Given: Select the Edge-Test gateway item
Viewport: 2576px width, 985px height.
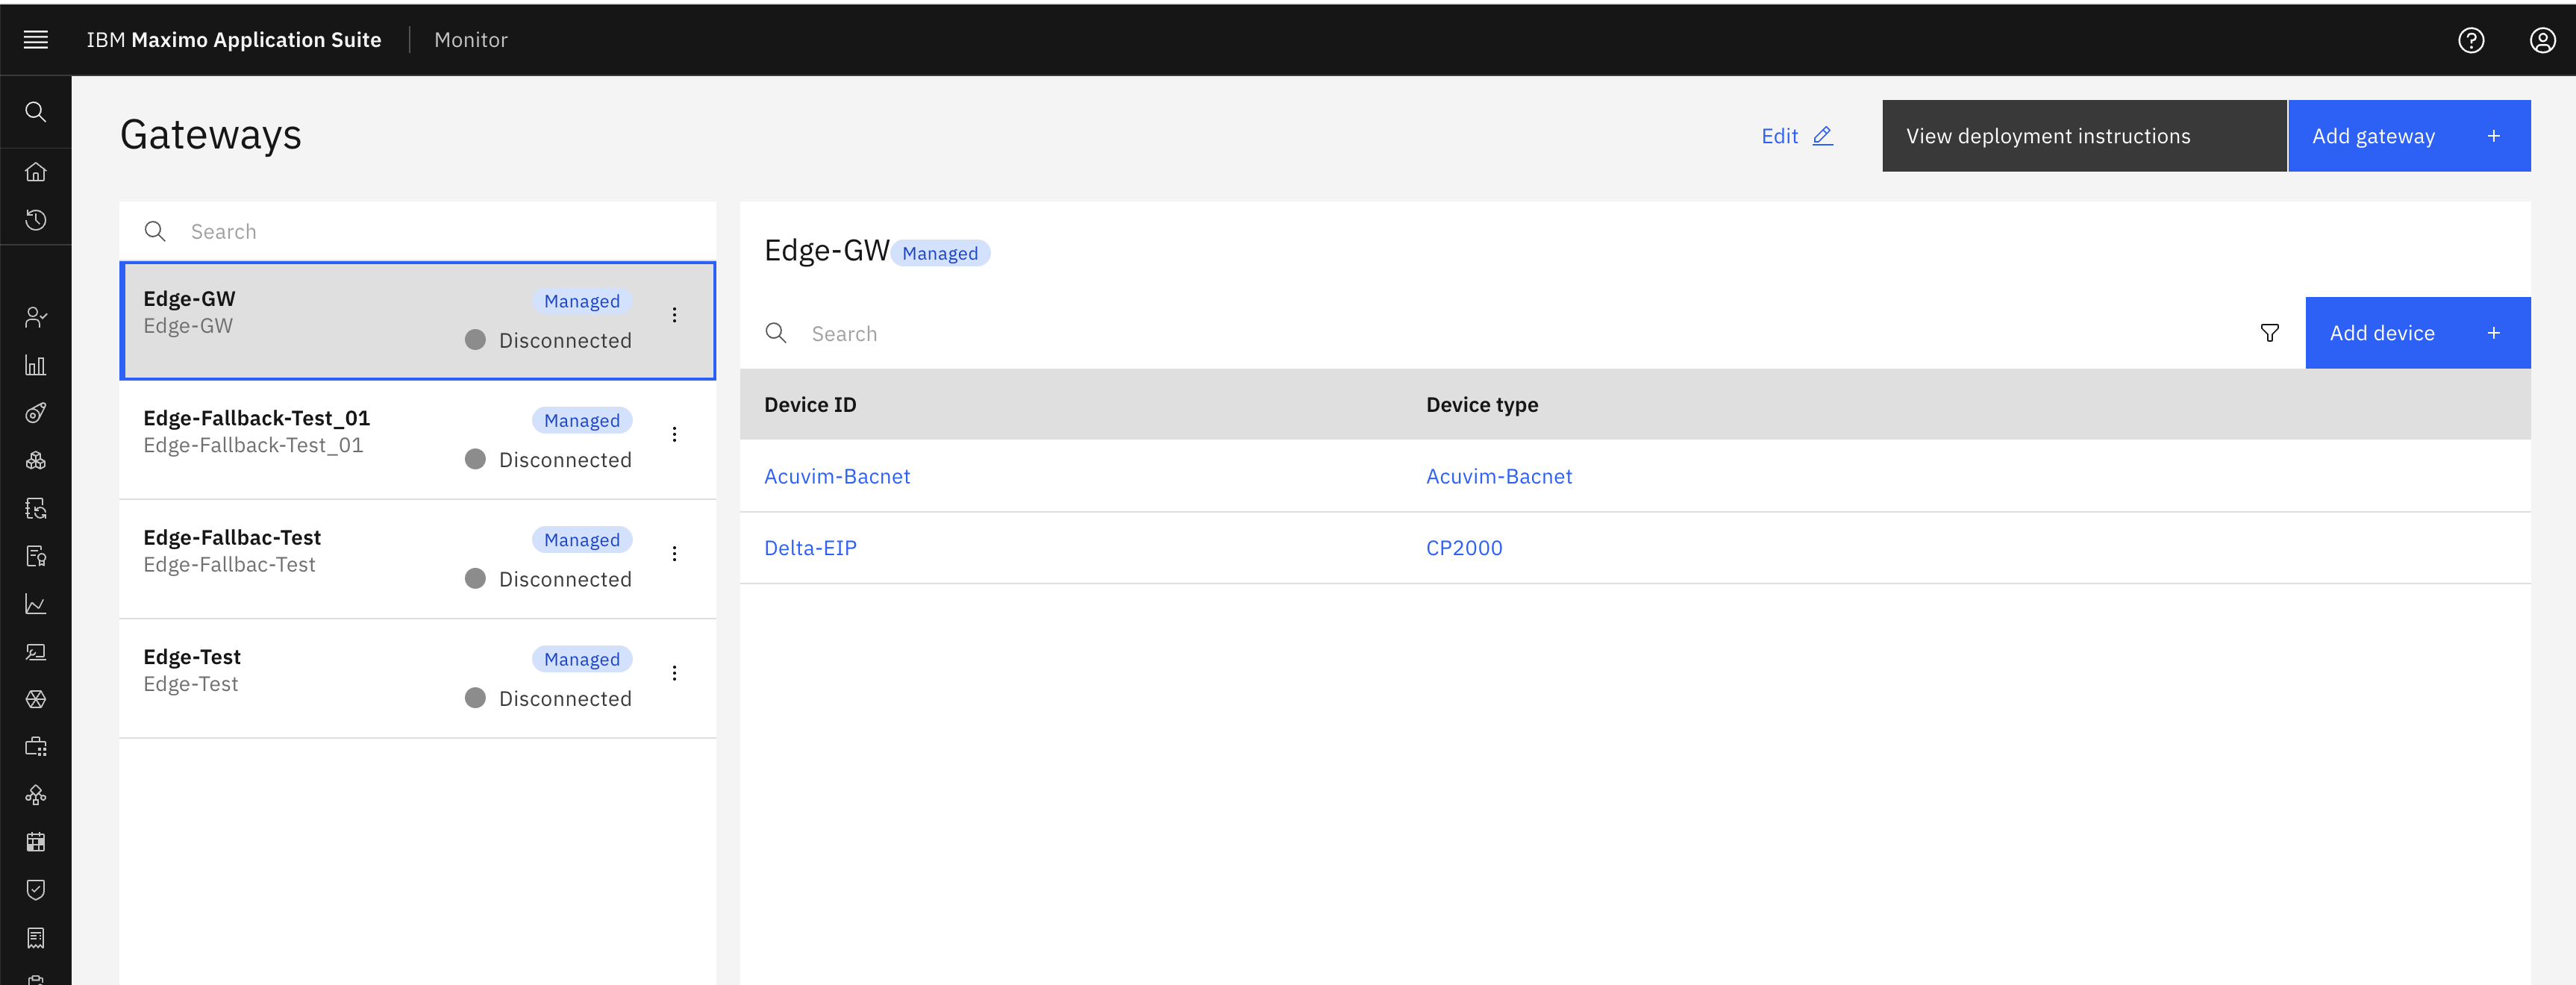Looking at the screenshot, I should tap(417, 678).
